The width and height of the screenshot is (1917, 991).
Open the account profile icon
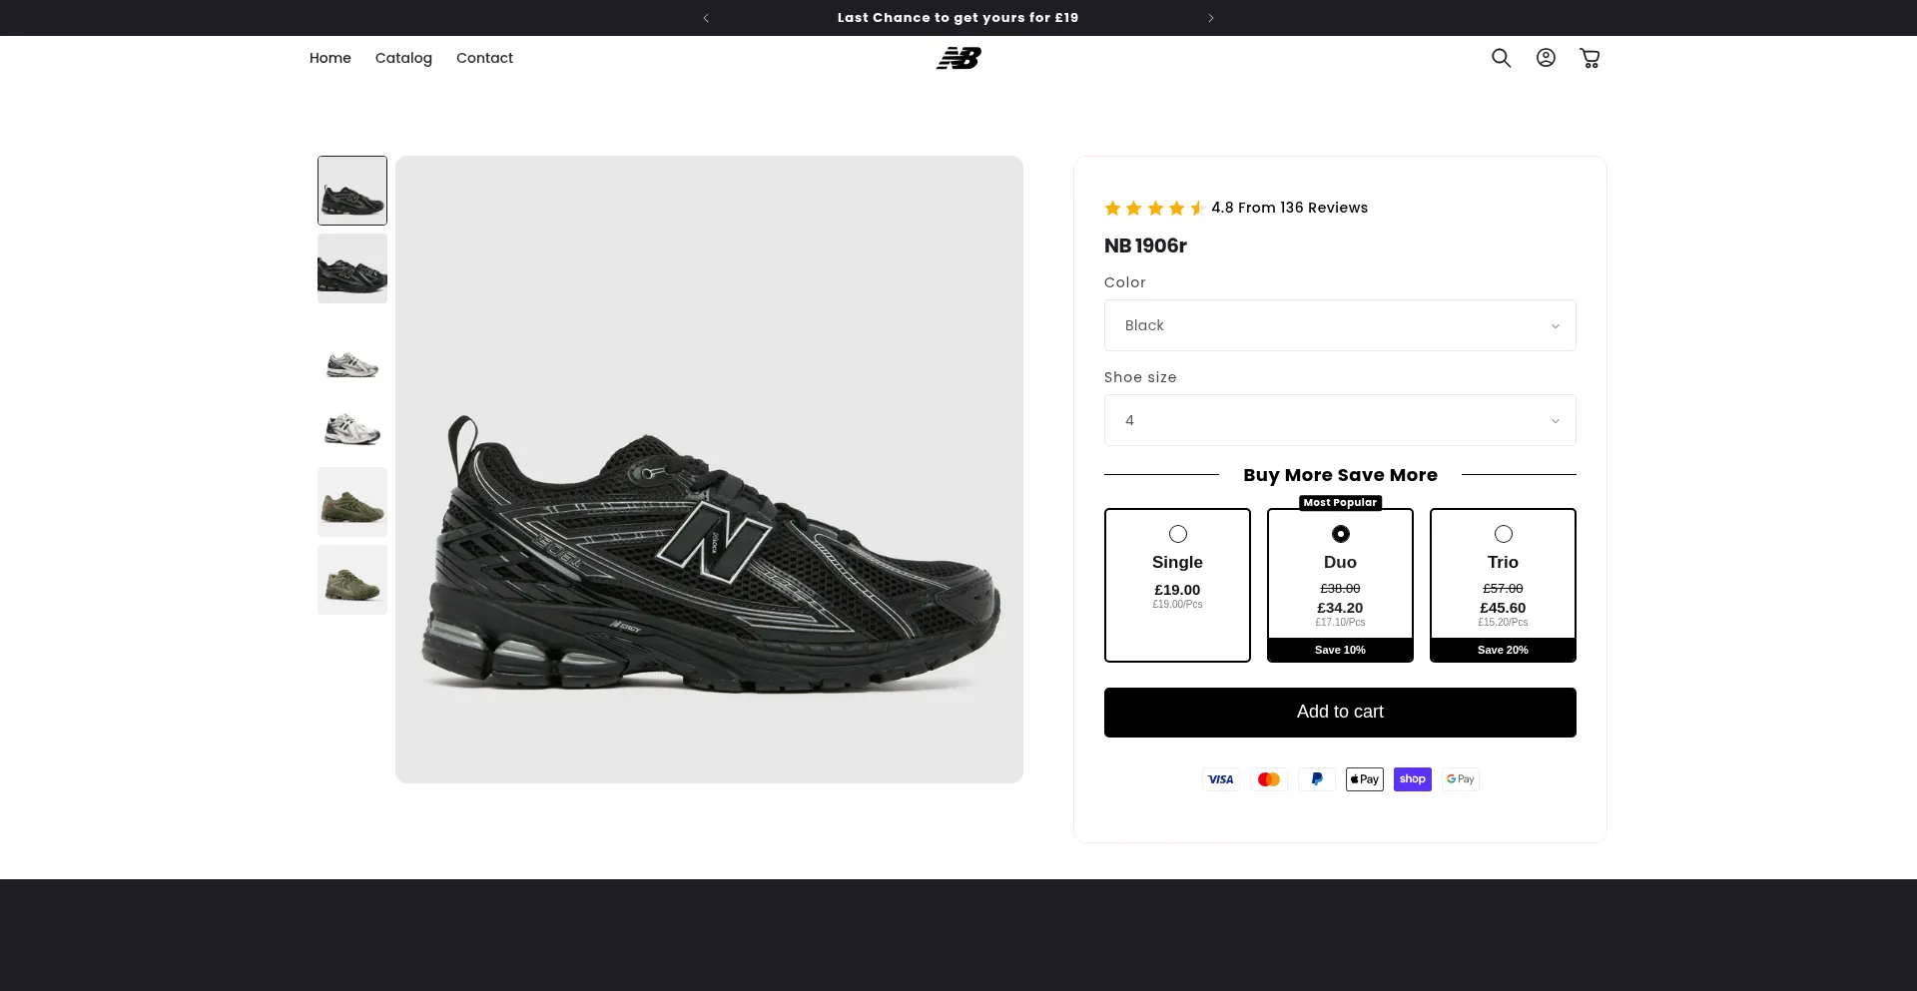click(x=1546, y=58)
